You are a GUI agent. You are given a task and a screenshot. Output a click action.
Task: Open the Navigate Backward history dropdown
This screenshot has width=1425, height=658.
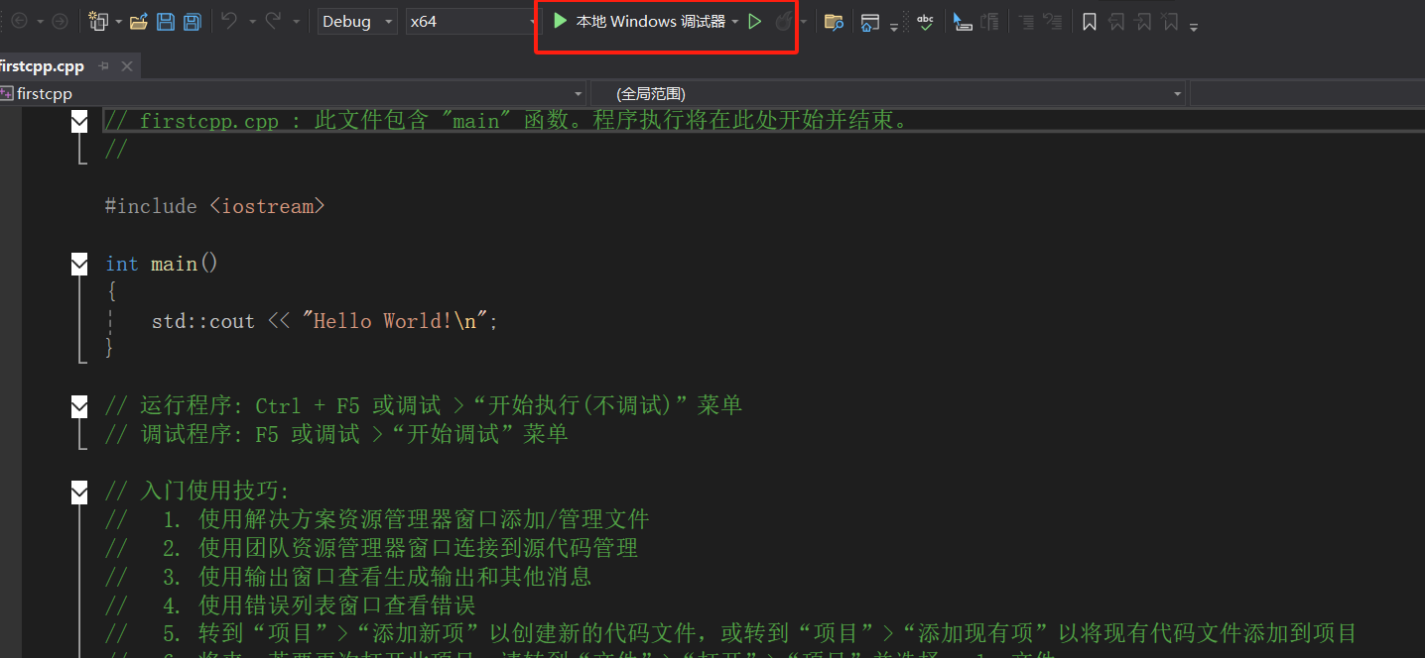click(x=40, y=22)
